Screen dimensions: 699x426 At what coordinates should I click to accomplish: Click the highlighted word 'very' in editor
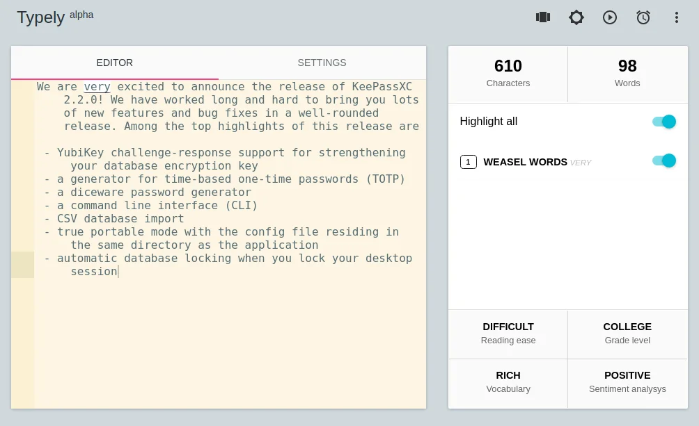[97, 86]
